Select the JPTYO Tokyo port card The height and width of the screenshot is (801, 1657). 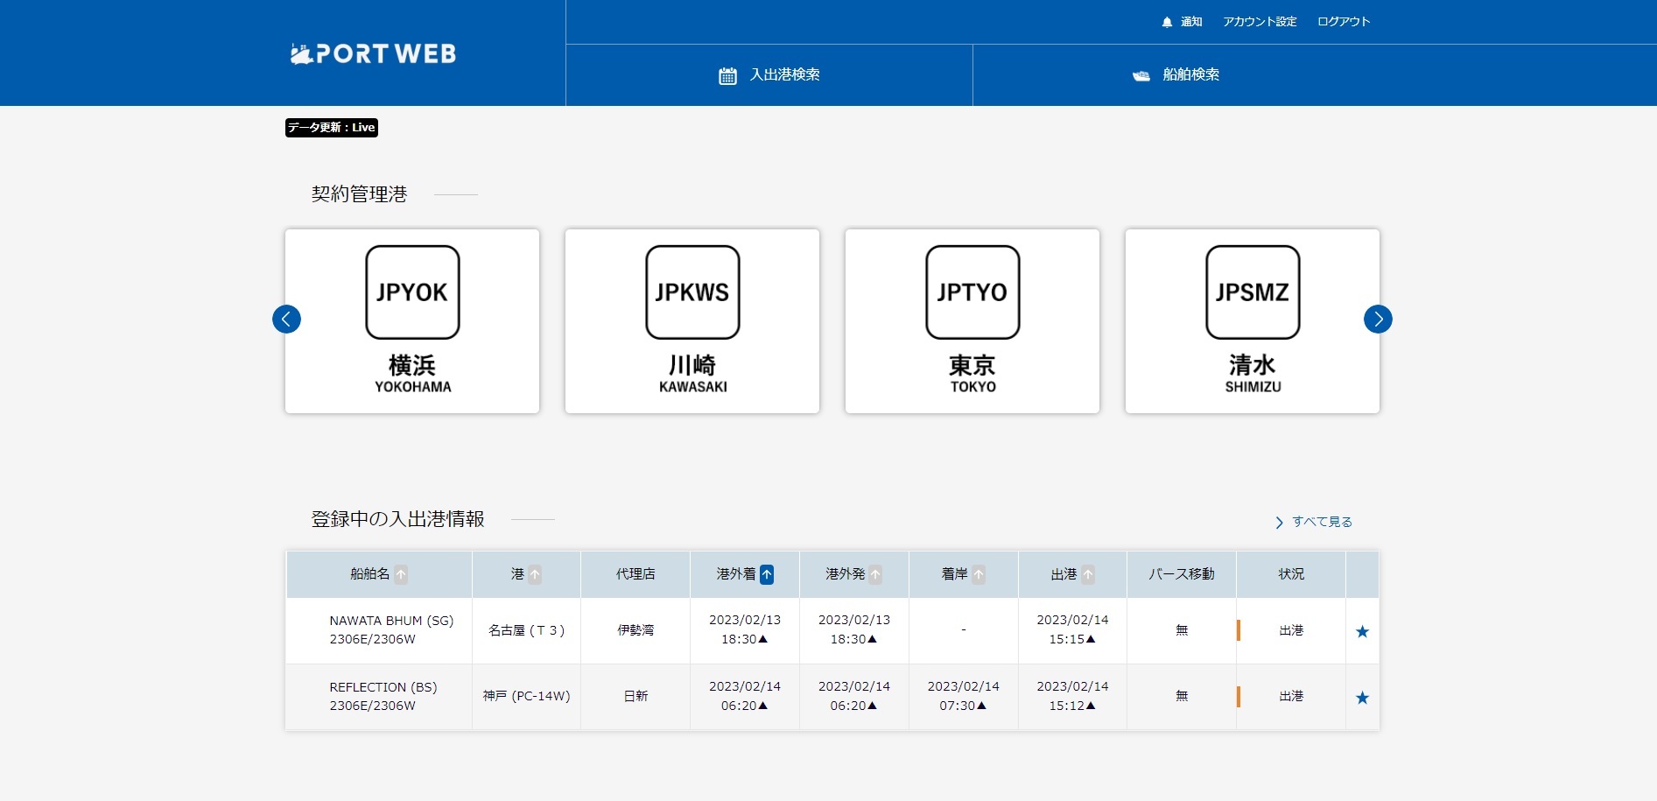coord(972,321)
